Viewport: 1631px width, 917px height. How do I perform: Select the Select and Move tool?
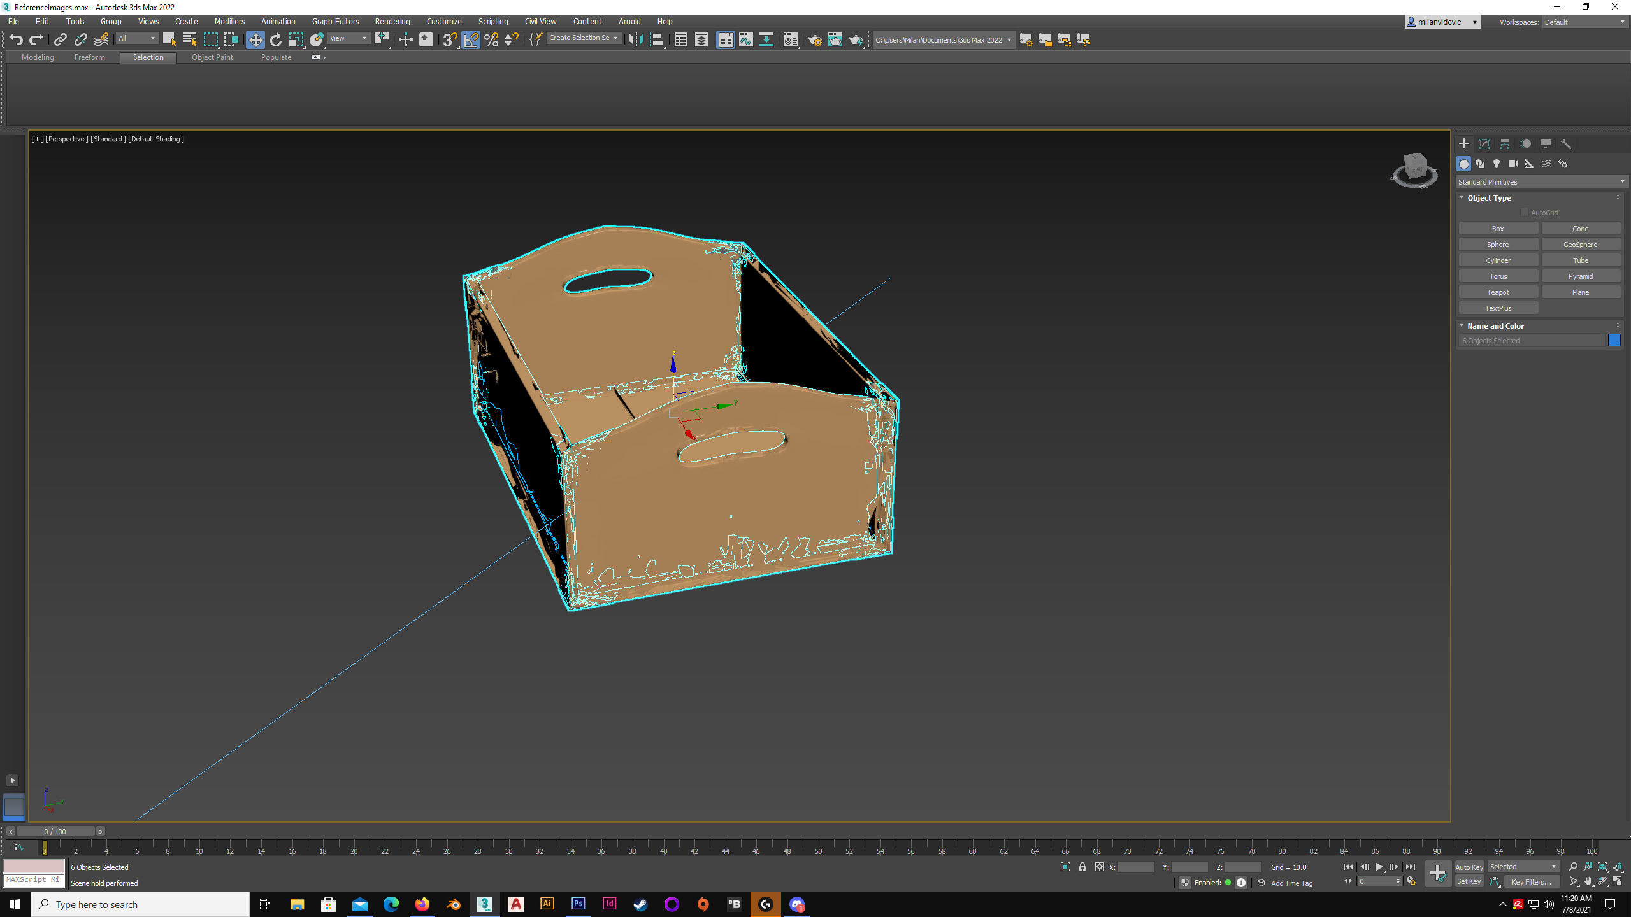tap(255, 39)
